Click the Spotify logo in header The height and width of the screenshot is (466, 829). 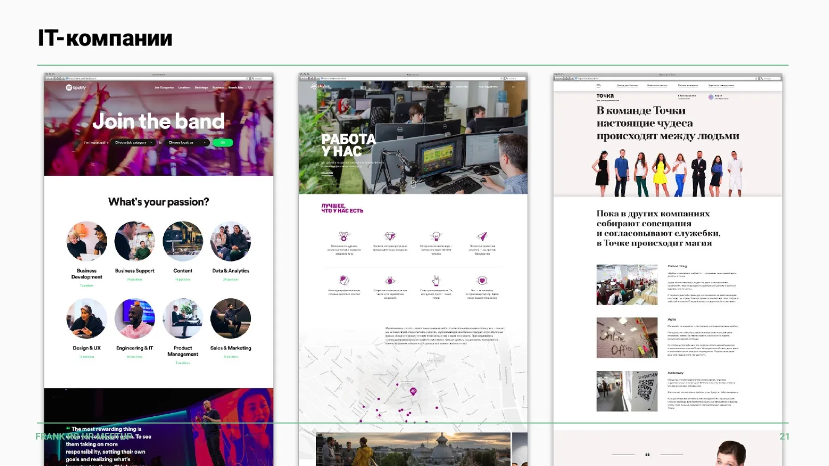pos(76,88)
